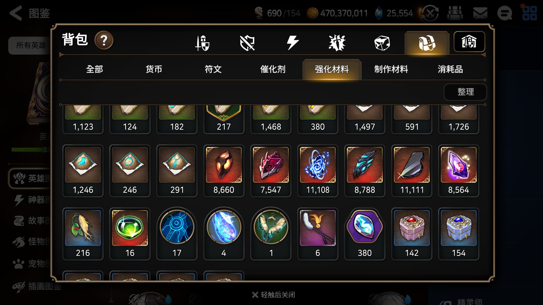
Task: Open the chat bubble icon
Action: click(x=505, y=13)
